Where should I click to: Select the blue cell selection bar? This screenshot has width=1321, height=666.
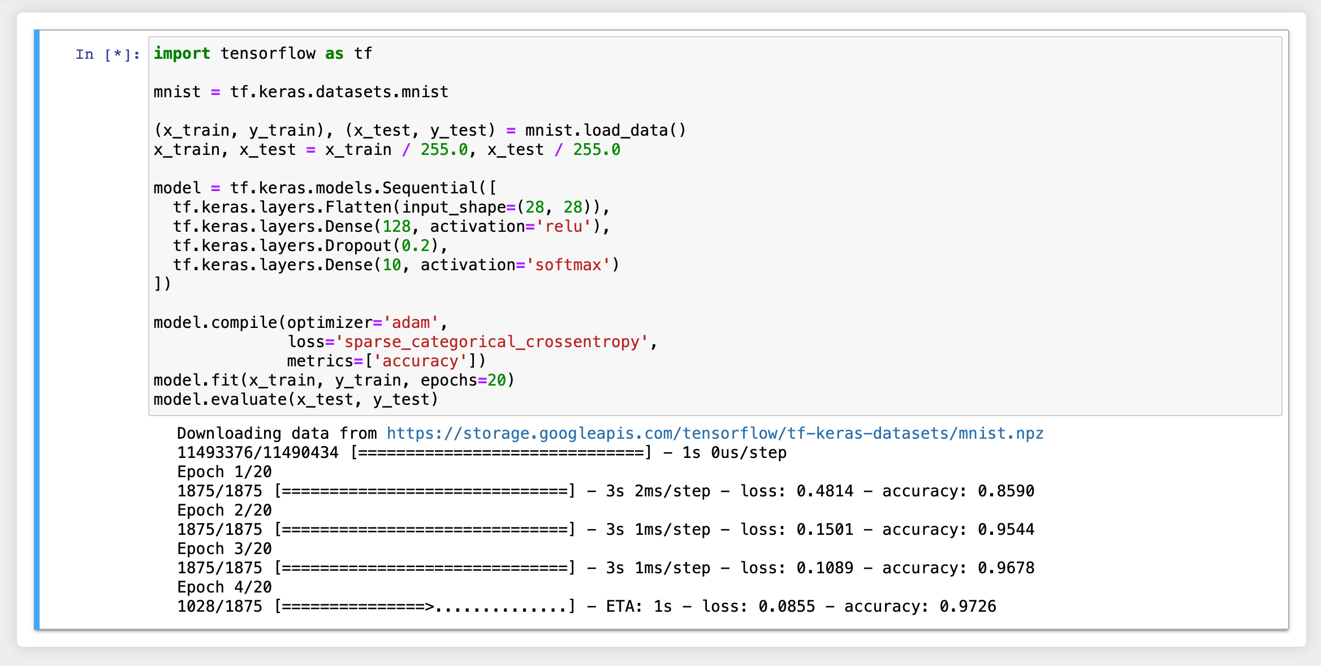[x=37, y=330]
